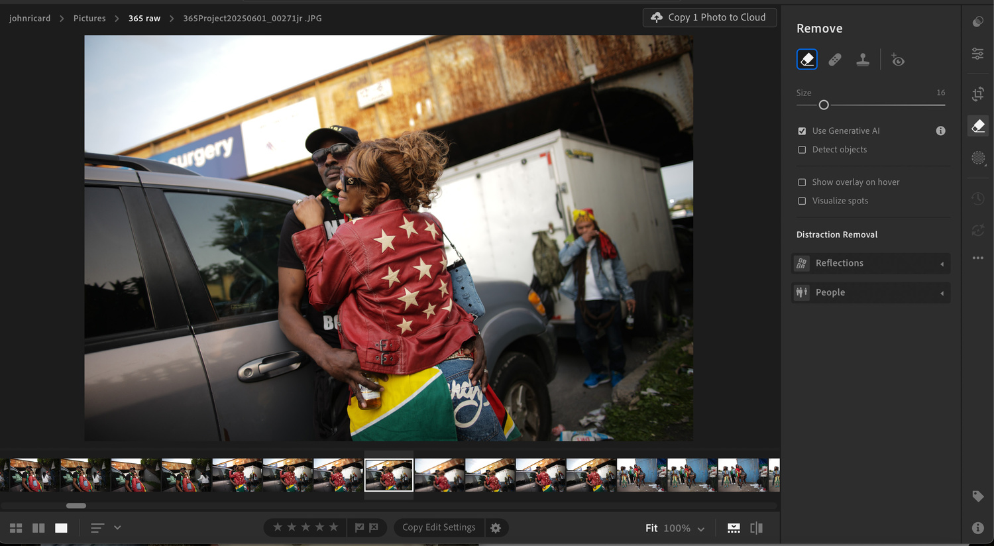Turn on Visualize spots
Image resolution: width=994 pixels, height=546 pixels.
[x=802, y=201]
